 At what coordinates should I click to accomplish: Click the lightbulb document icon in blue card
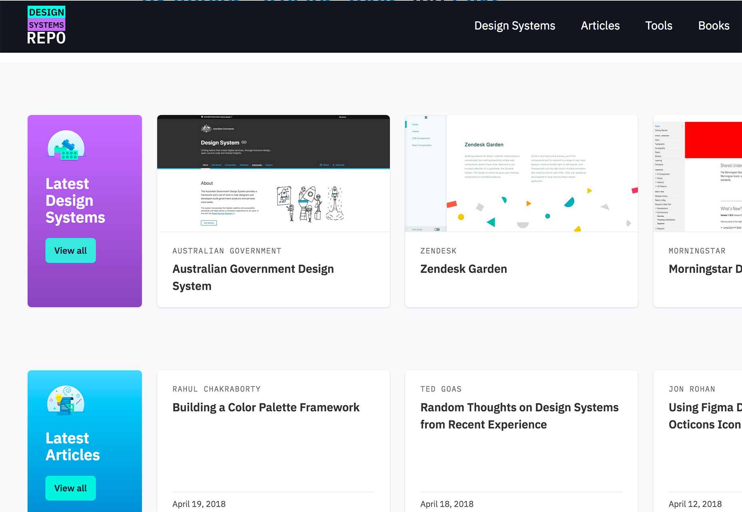coord(66,400)
